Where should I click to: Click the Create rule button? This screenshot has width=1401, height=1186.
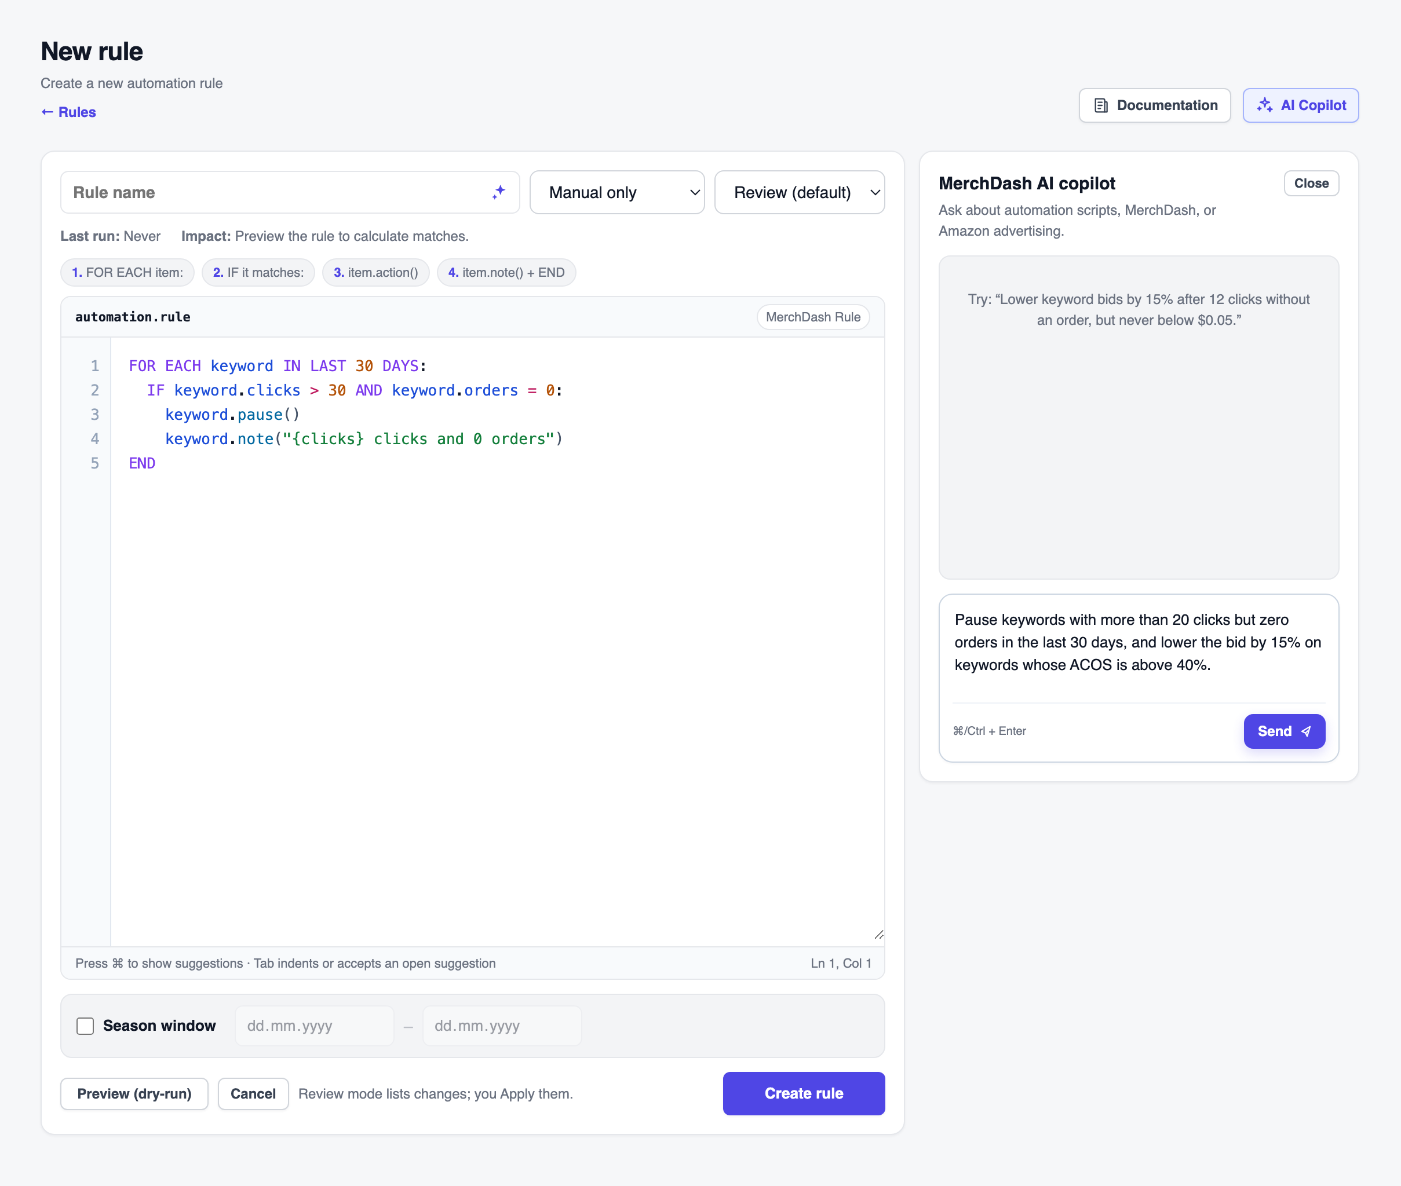(804, 1094)
